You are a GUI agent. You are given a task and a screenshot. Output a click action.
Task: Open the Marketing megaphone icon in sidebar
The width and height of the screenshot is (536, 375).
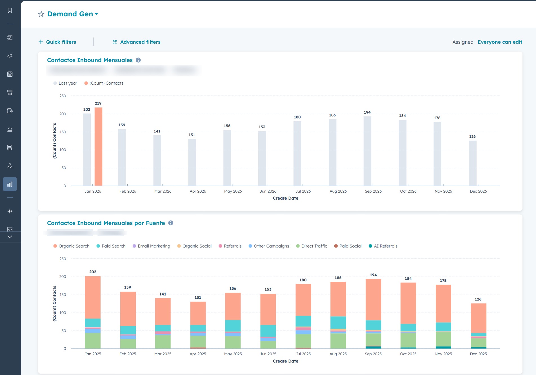[10, 56]
